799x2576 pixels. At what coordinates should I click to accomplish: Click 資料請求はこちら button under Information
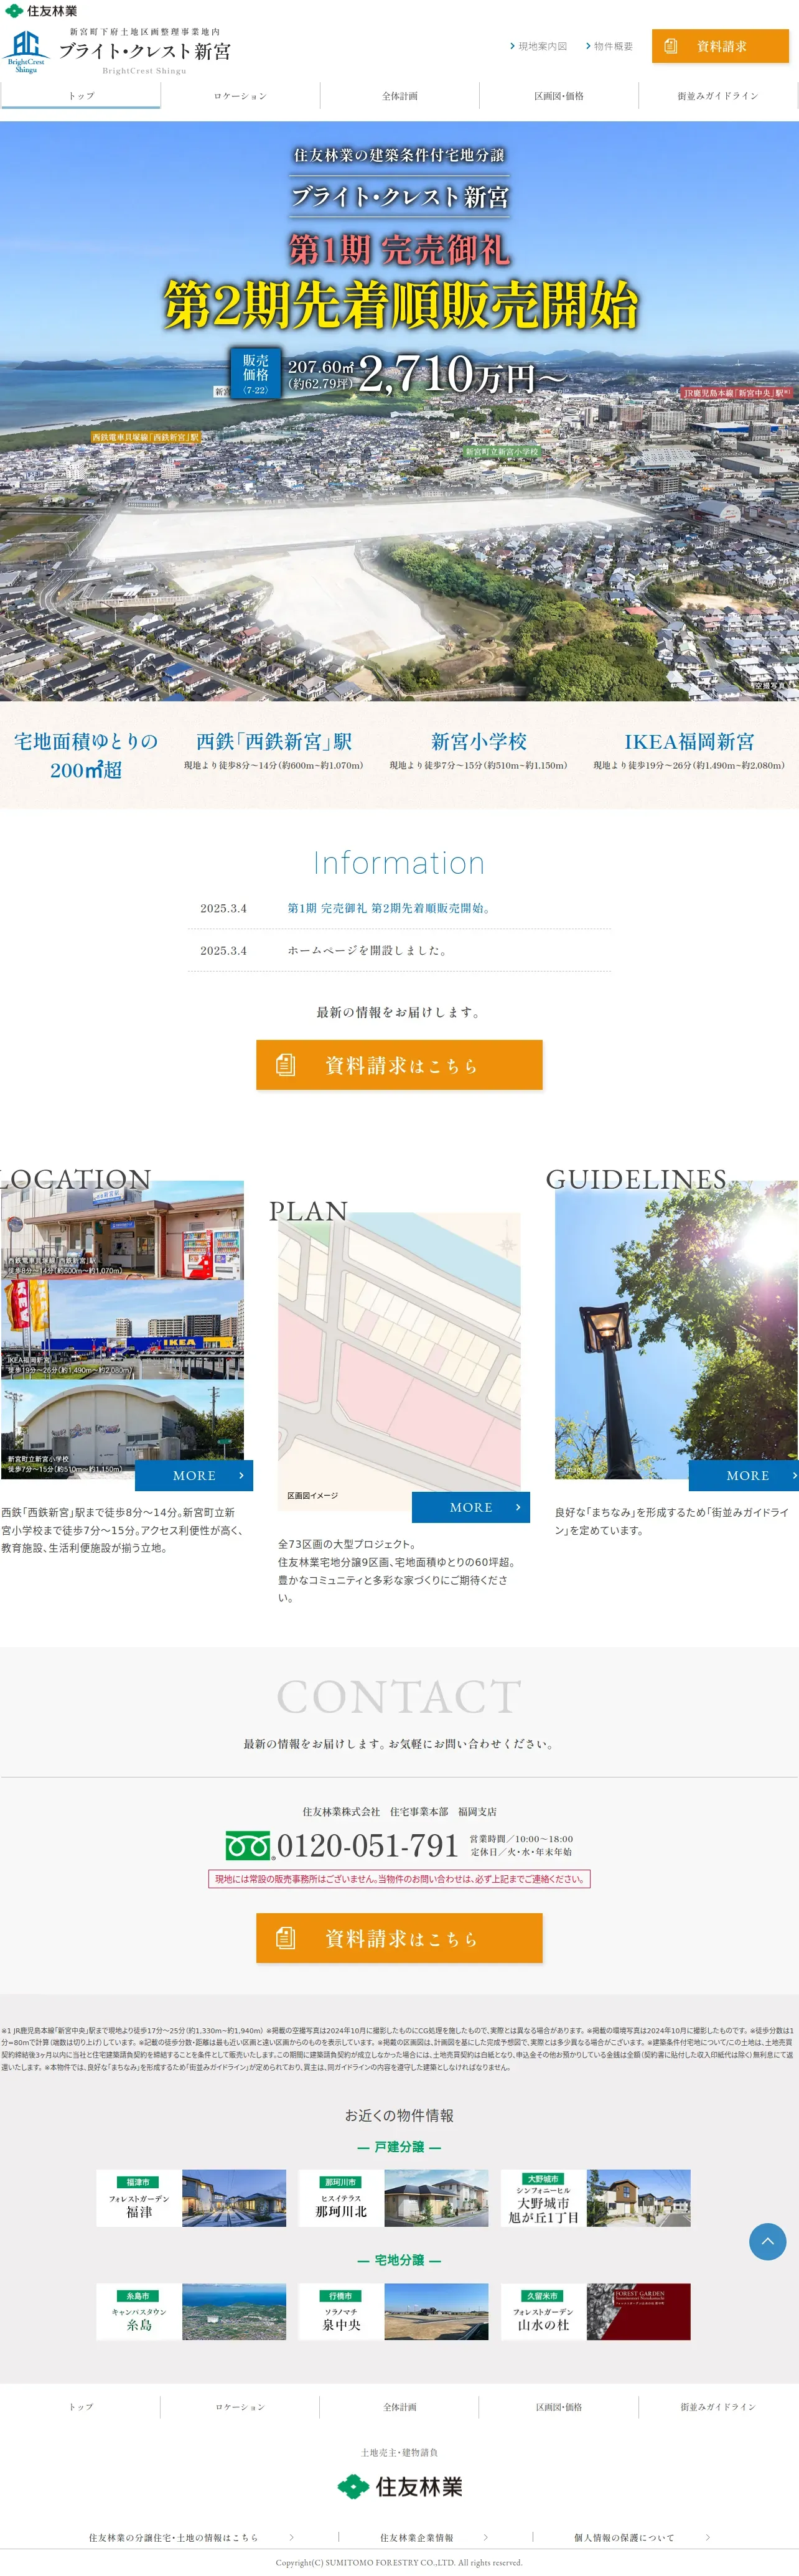click(399, 1065)
